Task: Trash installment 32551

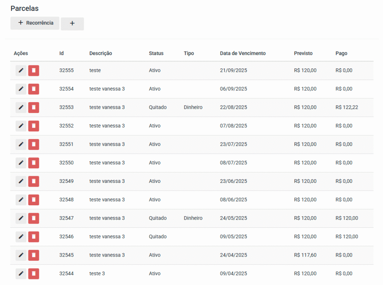Action: [34, 144]
